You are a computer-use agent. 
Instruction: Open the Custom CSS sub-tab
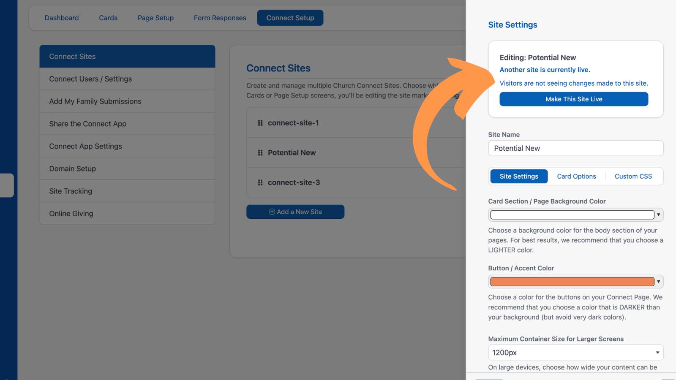point(633,176)
